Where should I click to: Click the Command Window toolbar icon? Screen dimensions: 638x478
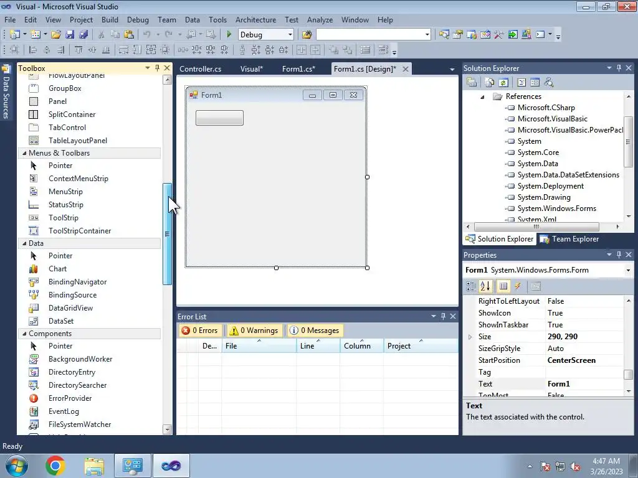click(540, 35)
